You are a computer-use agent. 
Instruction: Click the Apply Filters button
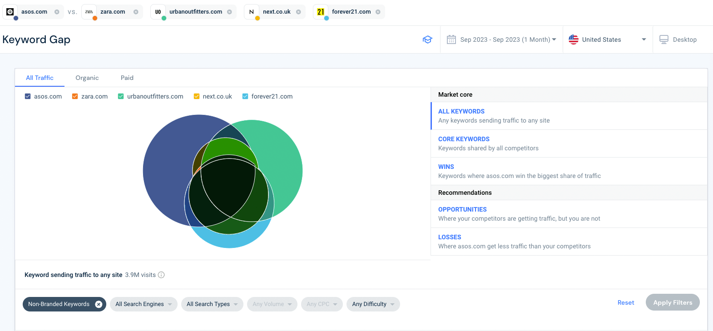[673, 302]
